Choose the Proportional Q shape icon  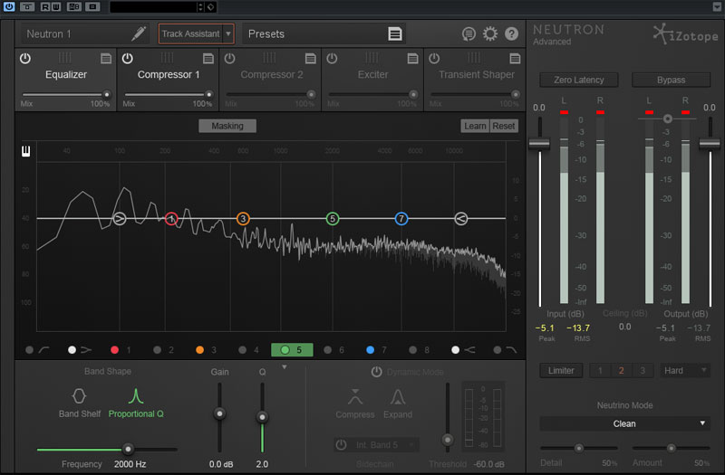point(135,395)
